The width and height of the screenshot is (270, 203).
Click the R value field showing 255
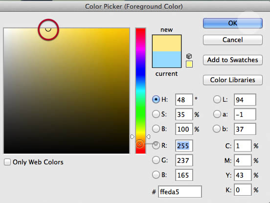[184, 146]
